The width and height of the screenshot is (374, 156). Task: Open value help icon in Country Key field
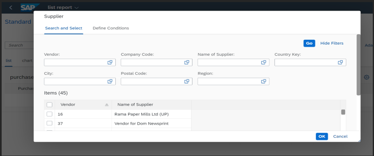[x=340, y=62]
